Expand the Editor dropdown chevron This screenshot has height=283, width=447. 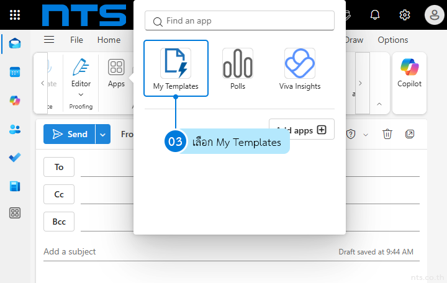[81, 94]
